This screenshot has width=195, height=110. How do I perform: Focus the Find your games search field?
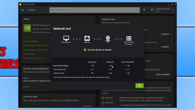pyautogui.click(x=94, y=10)
